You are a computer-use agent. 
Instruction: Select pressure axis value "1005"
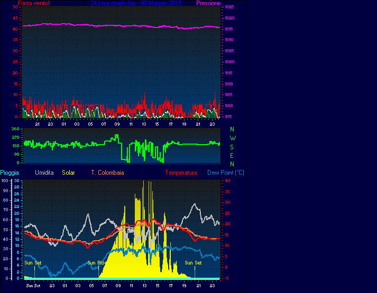pyautogui.click(x=229, y=51)
